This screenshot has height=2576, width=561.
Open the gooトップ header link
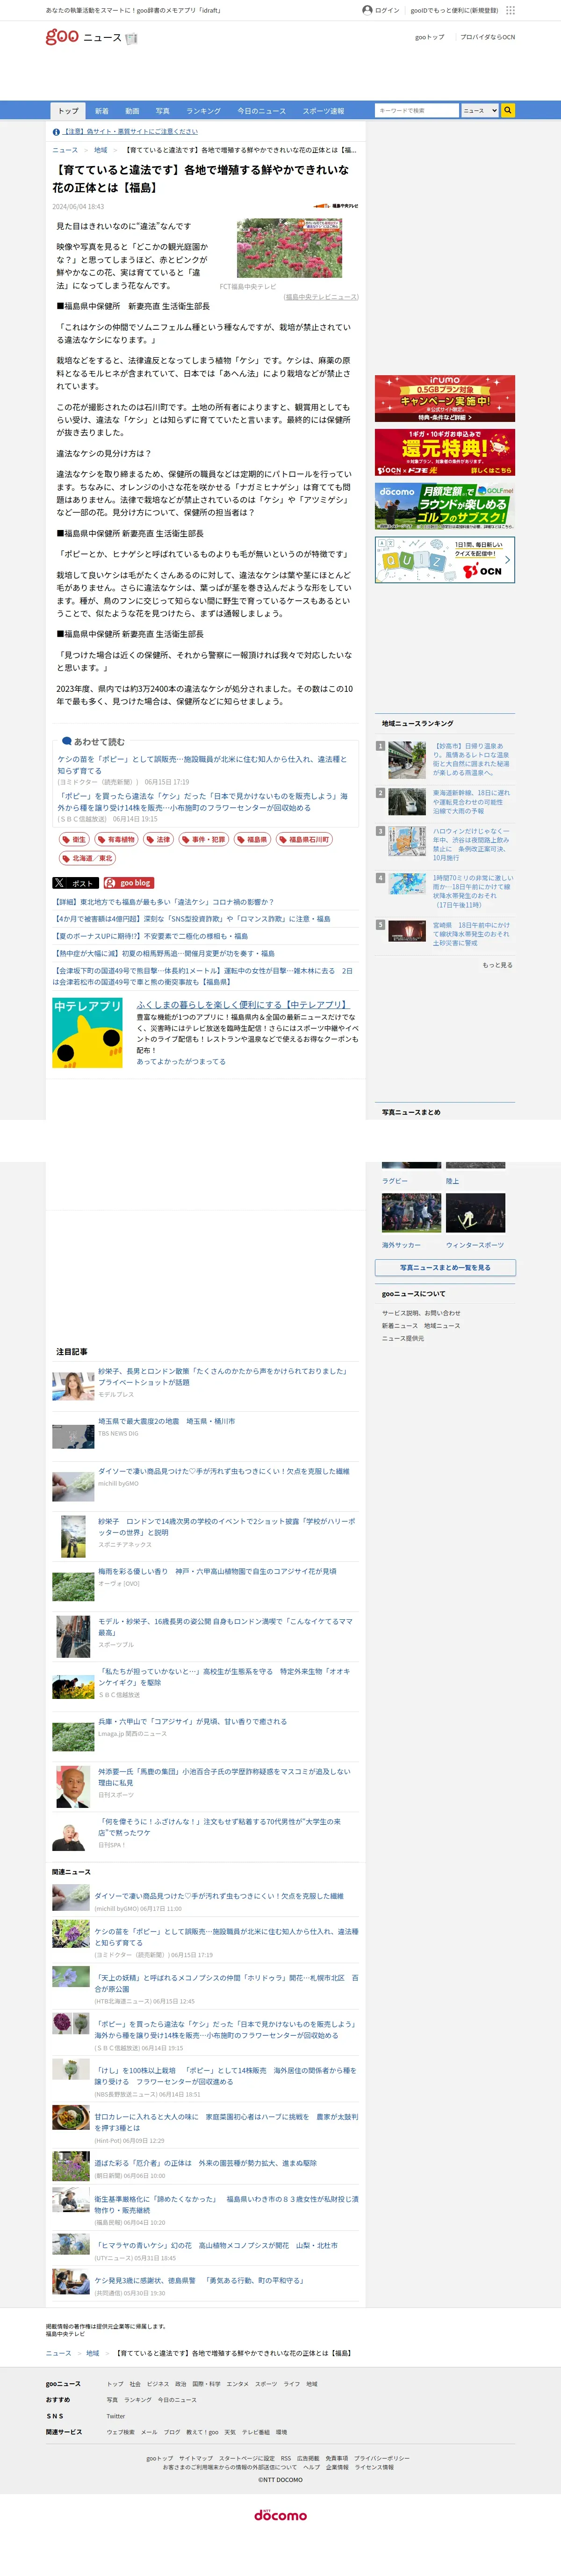[429, 37]
